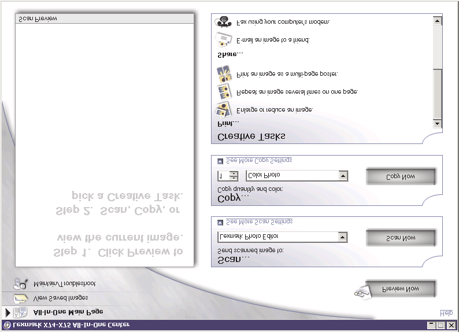459x332 pixels.
Task: Select 'Fax using your computer's modem'
Action: 283,22
